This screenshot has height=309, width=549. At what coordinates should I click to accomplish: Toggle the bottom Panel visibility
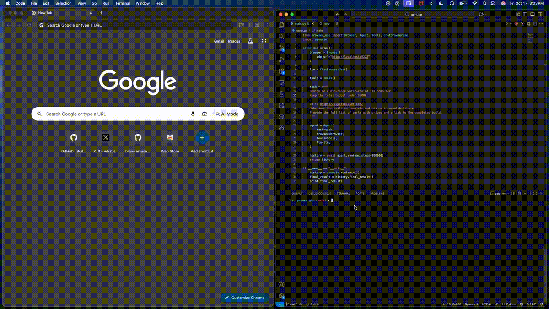[533, 15]
